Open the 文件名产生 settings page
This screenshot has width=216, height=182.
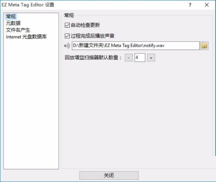coord(18,30)
